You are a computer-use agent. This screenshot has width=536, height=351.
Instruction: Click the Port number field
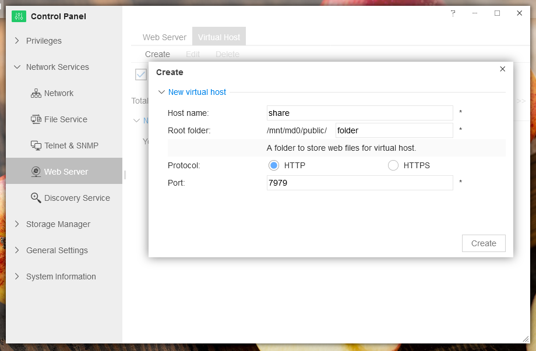pos(359,183)
